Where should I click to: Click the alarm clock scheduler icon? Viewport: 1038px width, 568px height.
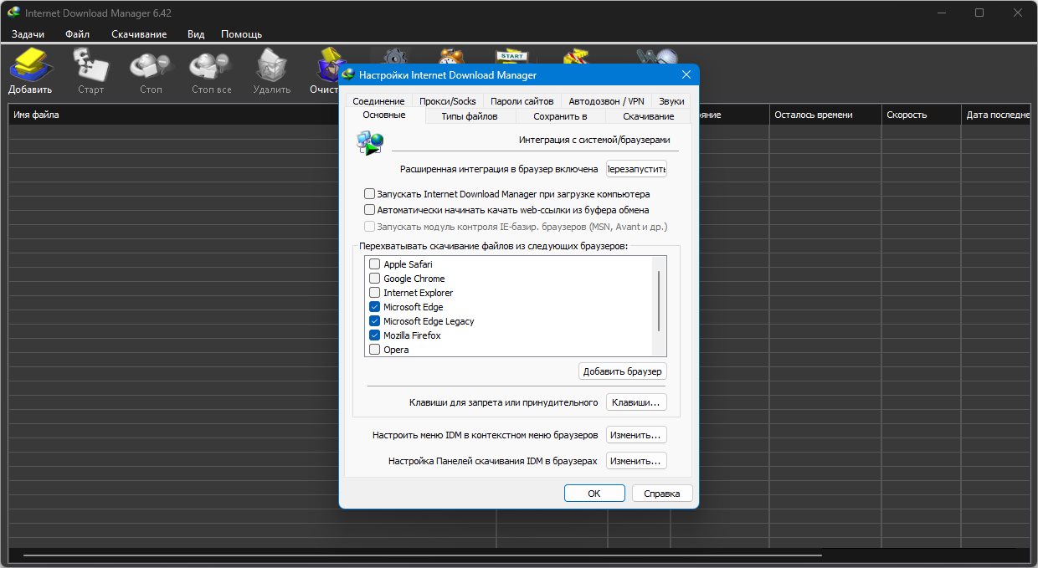pos(450,57)
